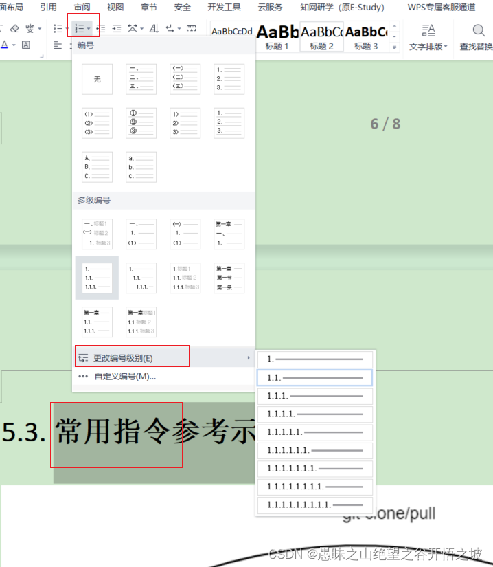Open the paragraph marks dropdown arrow

[179, 29]
